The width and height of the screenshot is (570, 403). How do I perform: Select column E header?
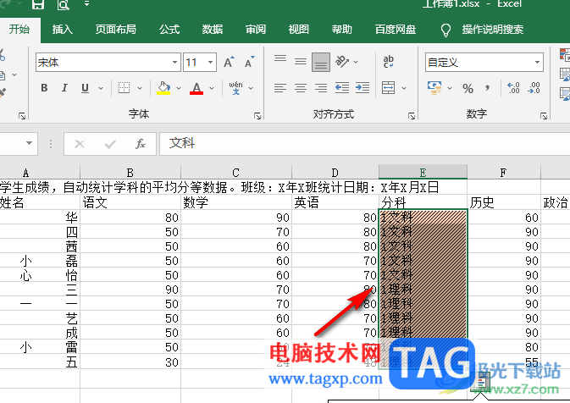point(423,172)
